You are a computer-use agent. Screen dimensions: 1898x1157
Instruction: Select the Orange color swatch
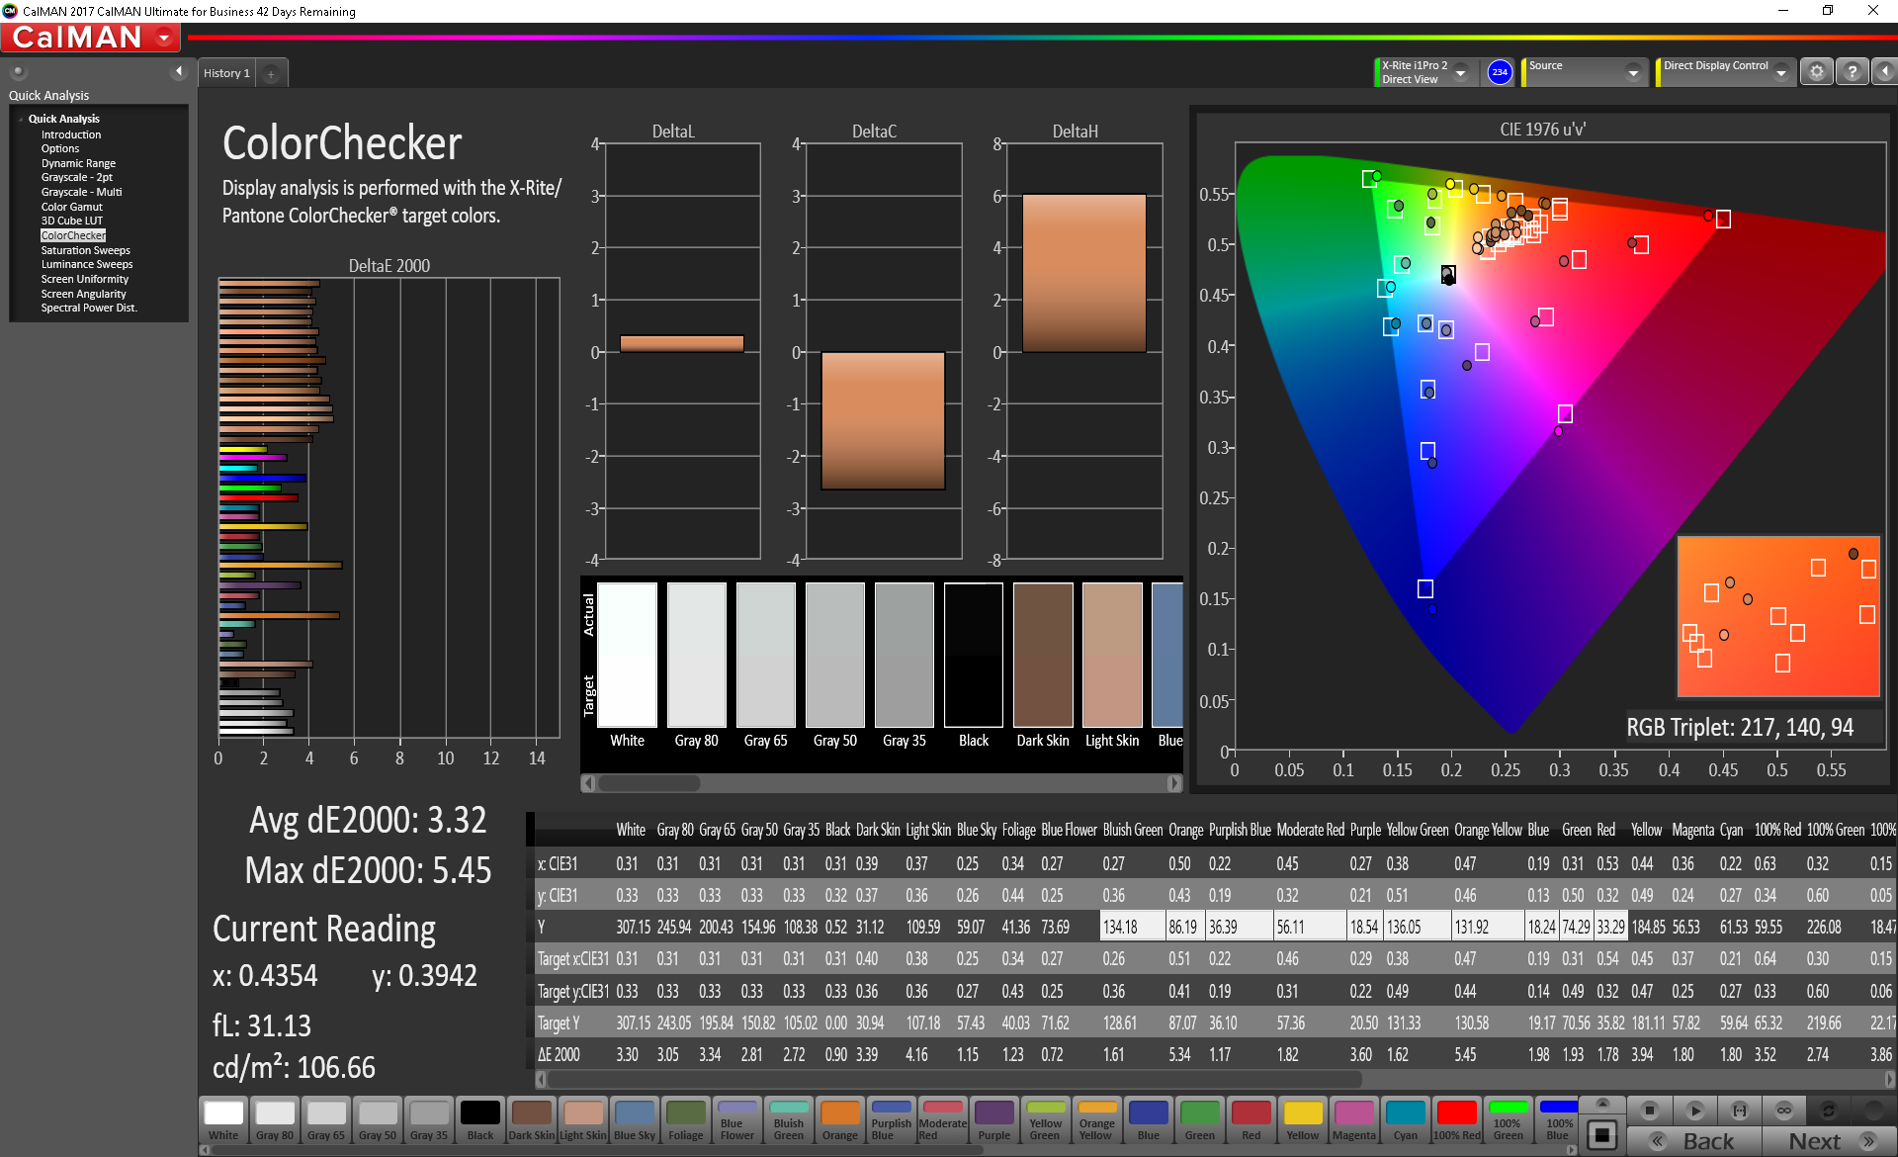click(839, 1119)
